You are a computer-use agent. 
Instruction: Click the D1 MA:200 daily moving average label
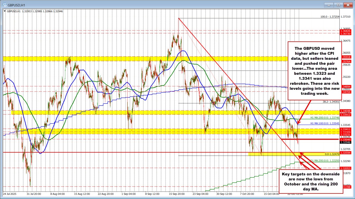pos(324,160)
